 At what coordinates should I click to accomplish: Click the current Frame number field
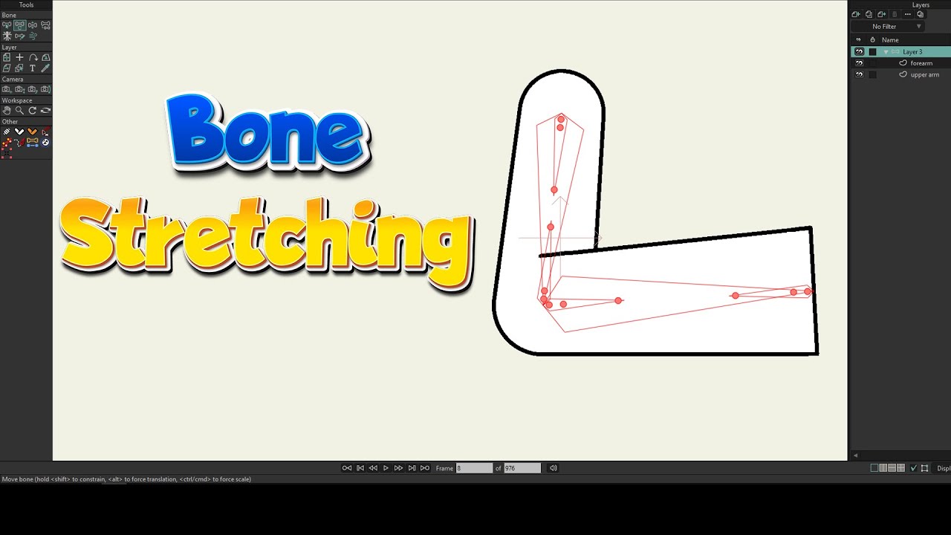(x=474, y=468)
